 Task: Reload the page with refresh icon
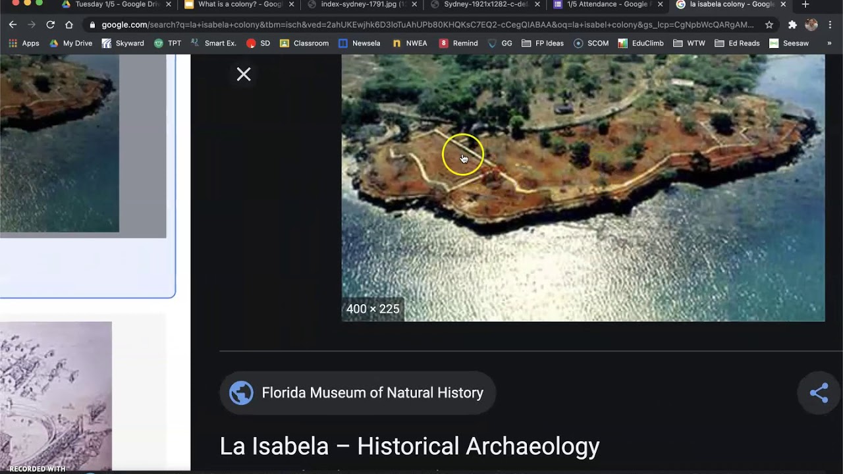click(50, 24)
